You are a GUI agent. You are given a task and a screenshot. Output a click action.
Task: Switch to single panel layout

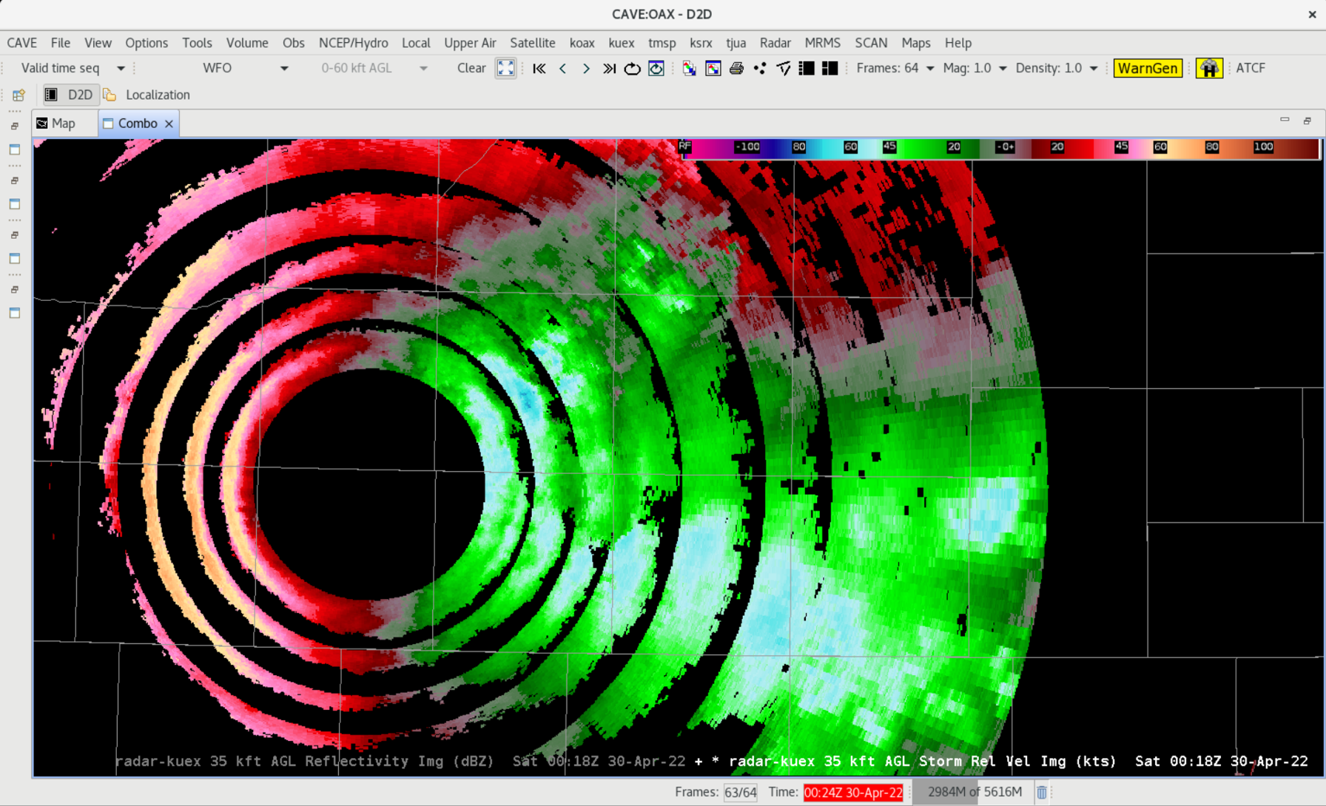807,68
